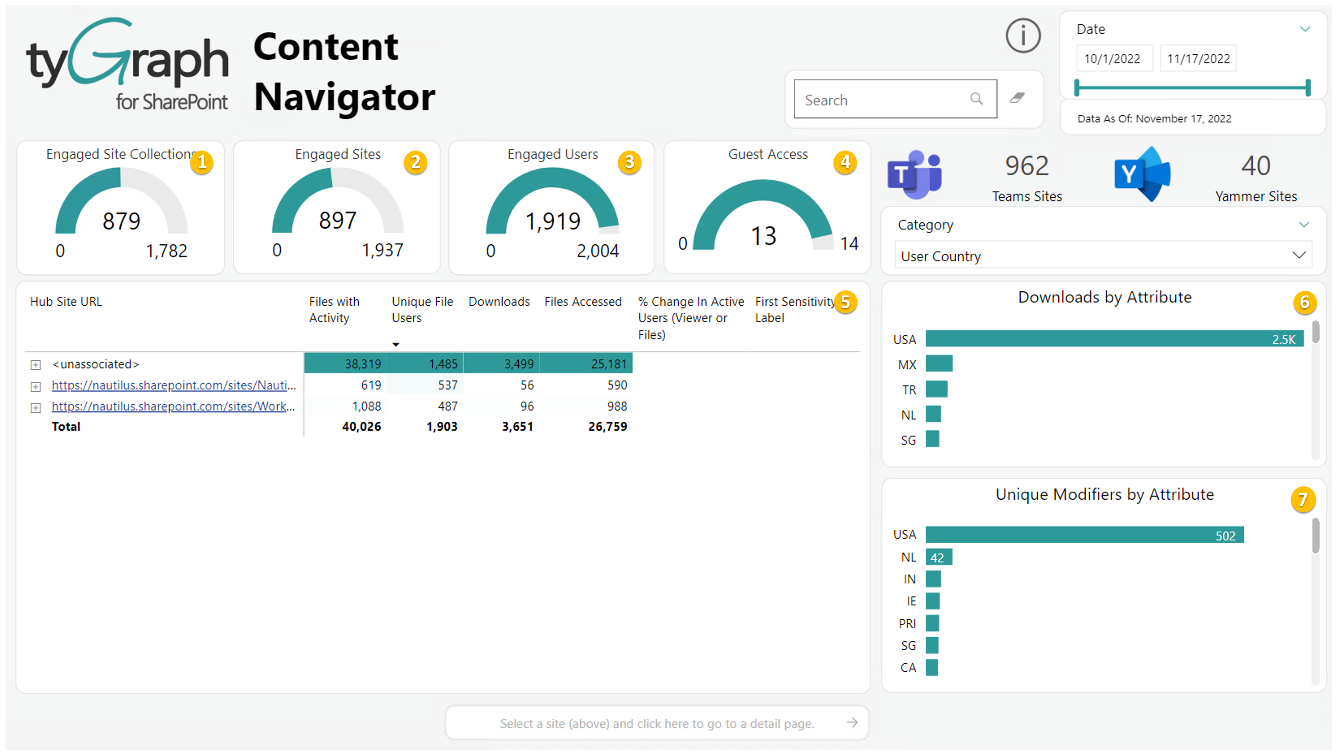The height and width of the screenshot is (755, 1344).
Task: Click the eraser clear-search icon
Action: coord(1017,98)
